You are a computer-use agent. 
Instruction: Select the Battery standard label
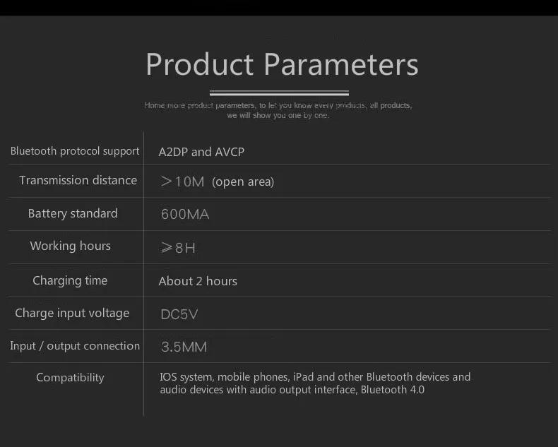tap(73, 213)
